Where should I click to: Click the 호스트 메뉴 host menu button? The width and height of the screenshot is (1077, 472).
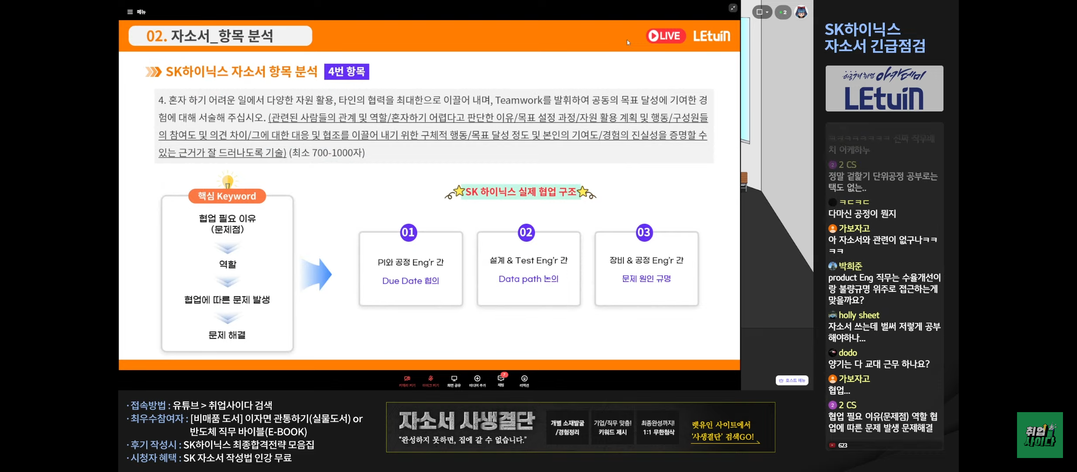pyautogui.click(x=792, y=381)
